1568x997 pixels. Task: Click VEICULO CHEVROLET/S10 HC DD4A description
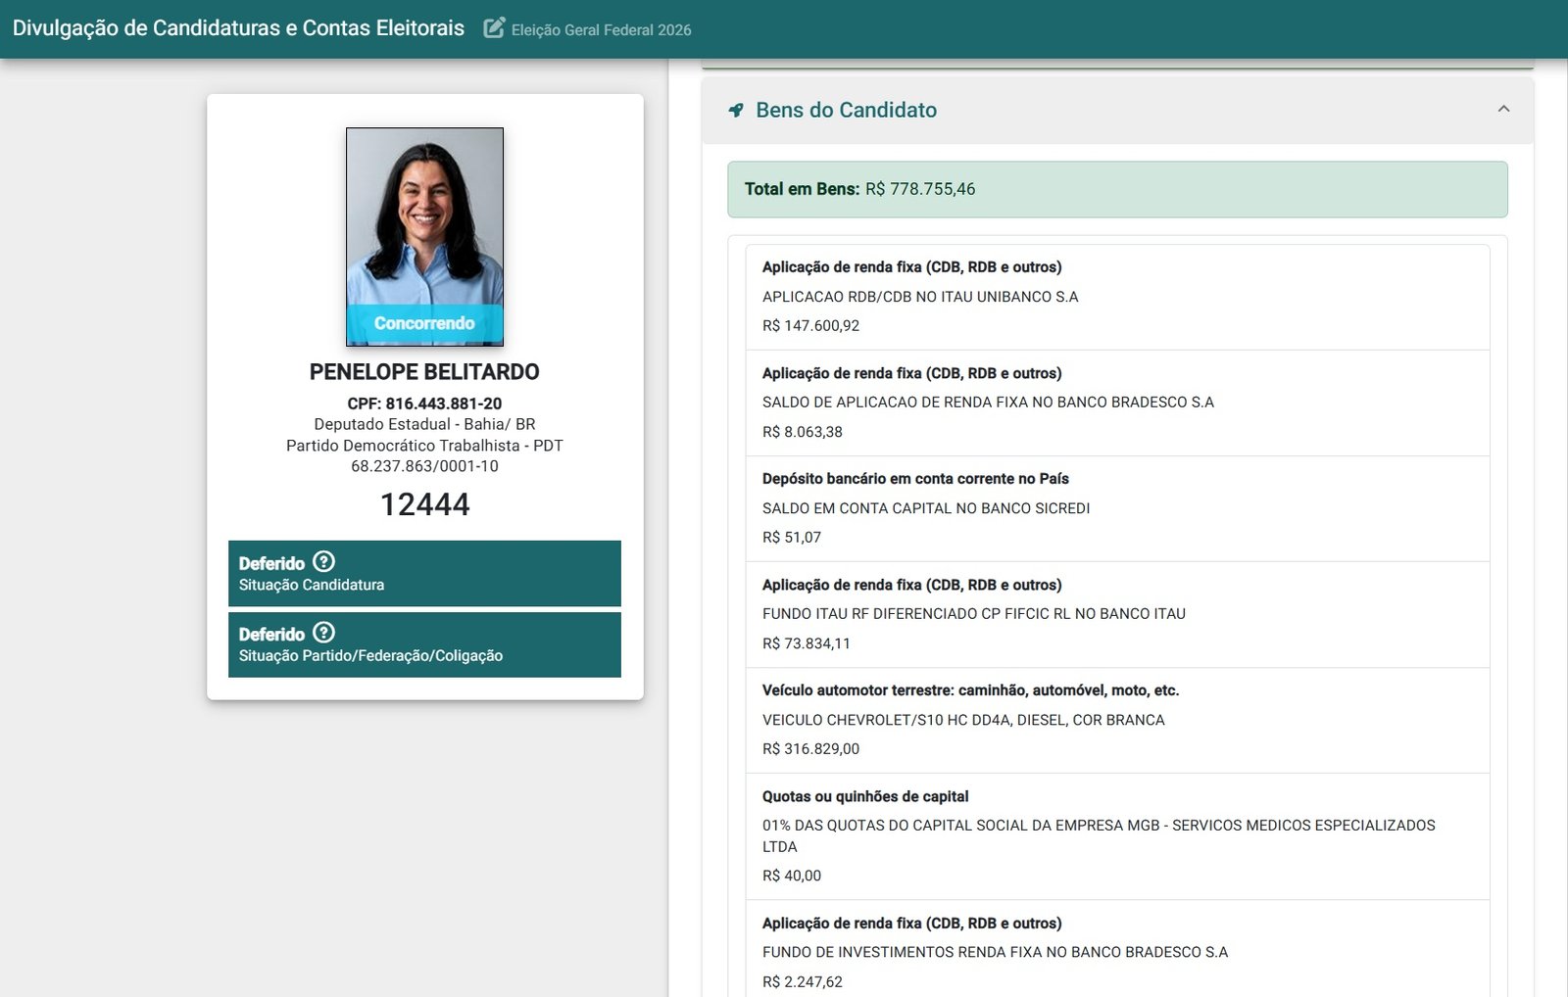tap(963, 720)
